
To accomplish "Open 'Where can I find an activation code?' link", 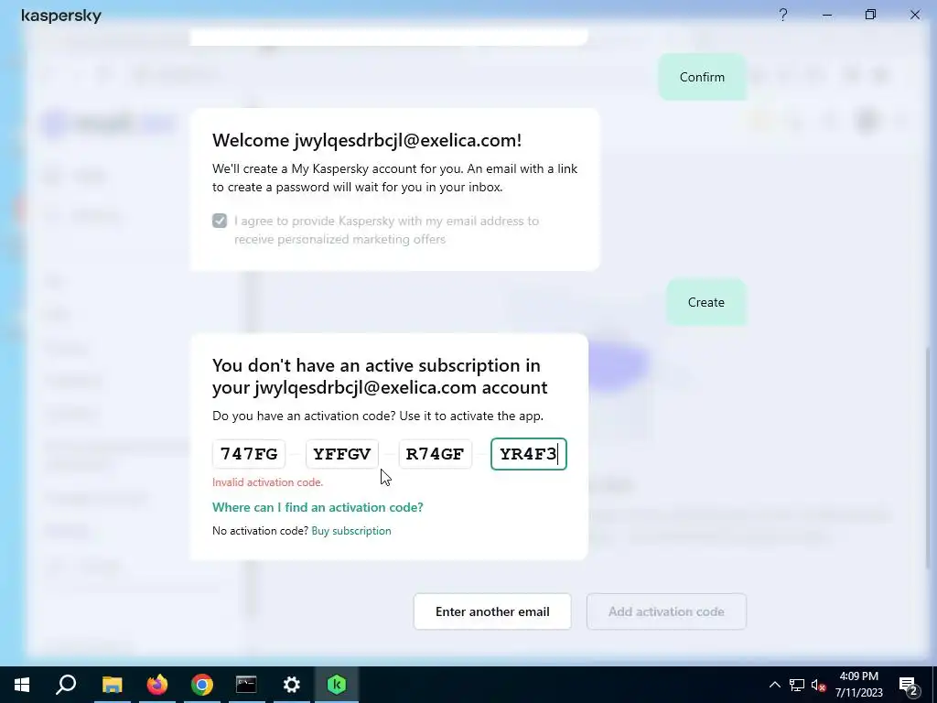I will [318, 507].
